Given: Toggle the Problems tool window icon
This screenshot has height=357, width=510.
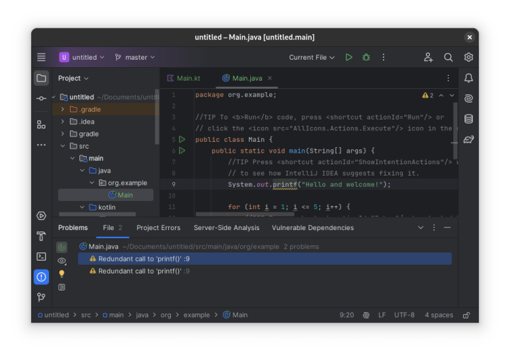Looking at the screenshot, I should coord(41,277).
